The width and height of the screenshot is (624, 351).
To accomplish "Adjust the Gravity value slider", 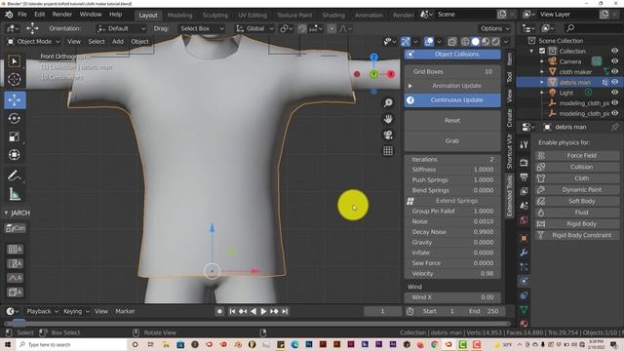I will click(x=452, y=243).
